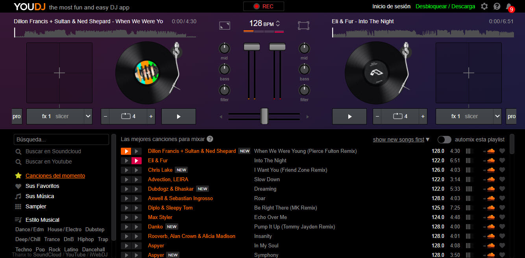Click right deck FX XY pad

click(469, 73)
